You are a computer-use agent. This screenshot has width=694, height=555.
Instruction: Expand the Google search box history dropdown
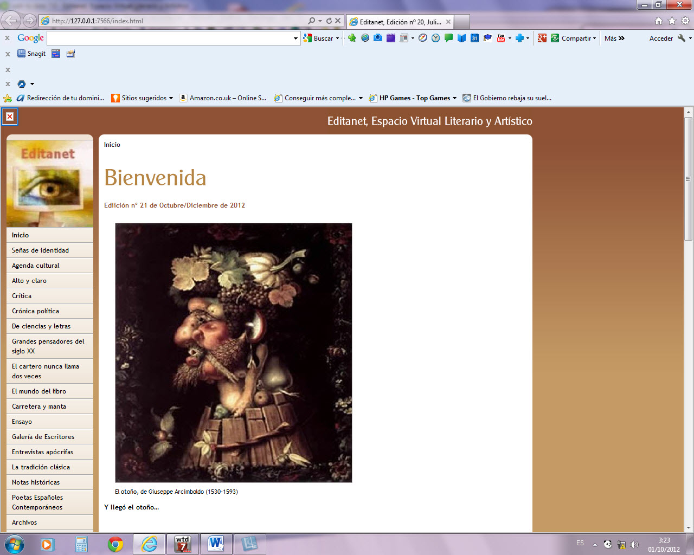[295, 38]
